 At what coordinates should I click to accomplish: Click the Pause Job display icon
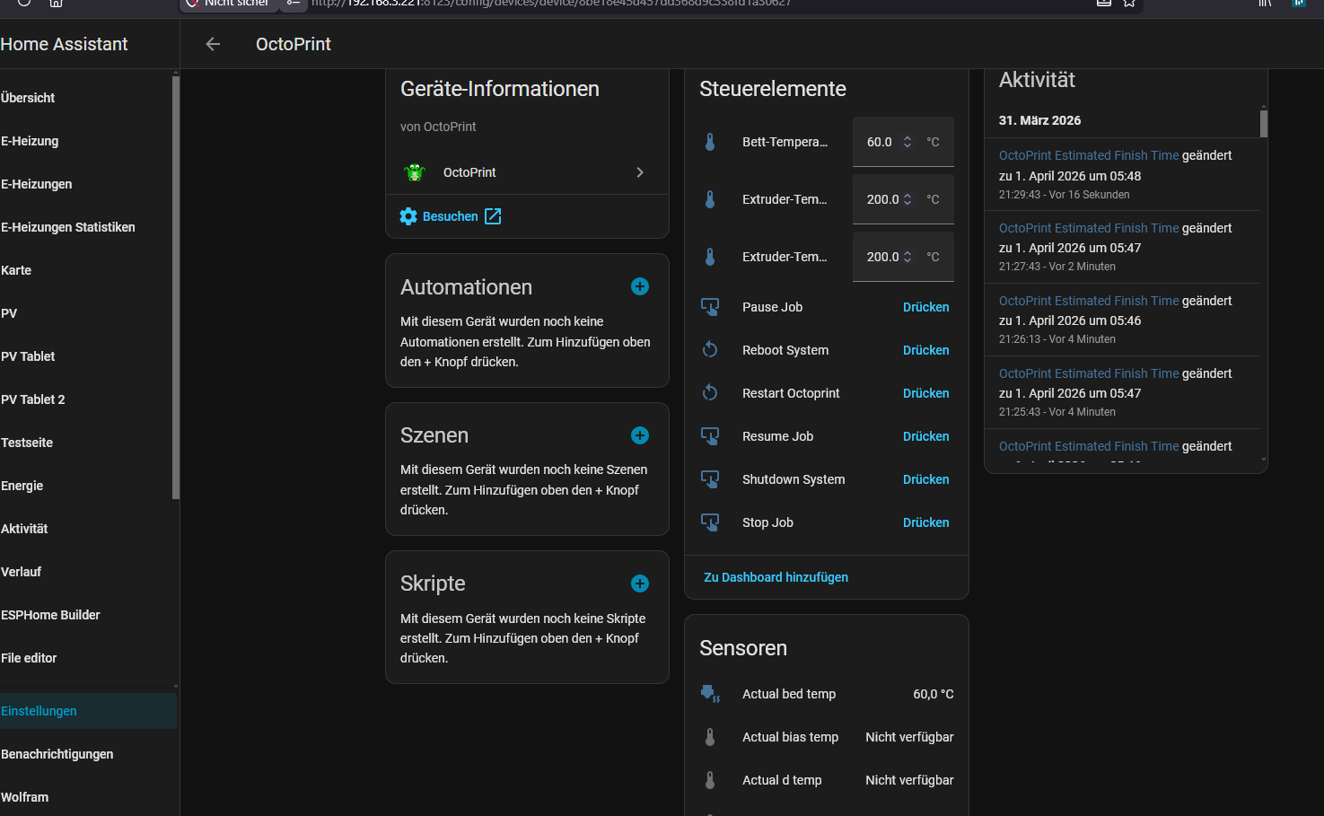pos(710,306)
